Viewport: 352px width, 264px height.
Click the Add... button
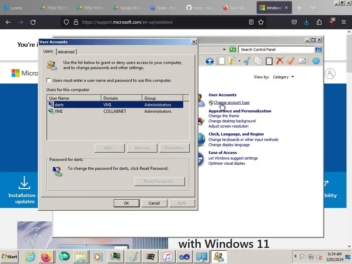coord(110,148)
